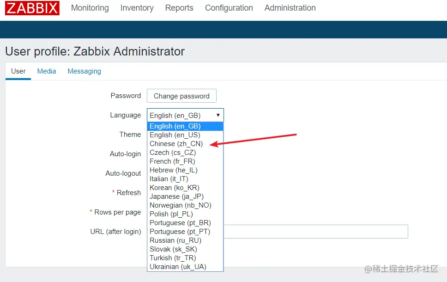Open the Configuration menu

click(x=229, y=8)
